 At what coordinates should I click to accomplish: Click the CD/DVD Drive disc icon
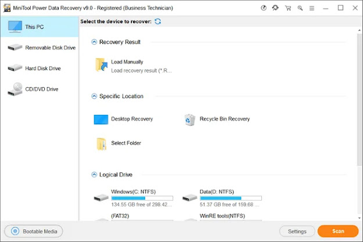pyautogui.click(x=15, y=89)
